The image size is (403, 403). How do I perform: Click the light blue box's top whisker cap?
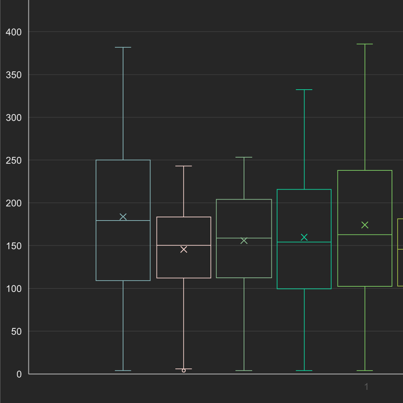[123, 47]
